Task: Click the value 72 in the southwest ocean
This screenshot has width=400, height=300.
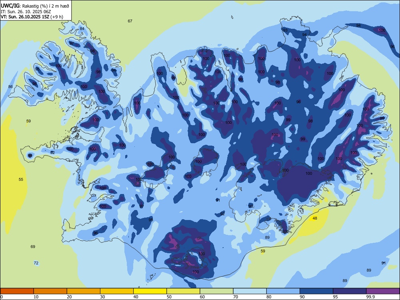Action: pos(36,263)
